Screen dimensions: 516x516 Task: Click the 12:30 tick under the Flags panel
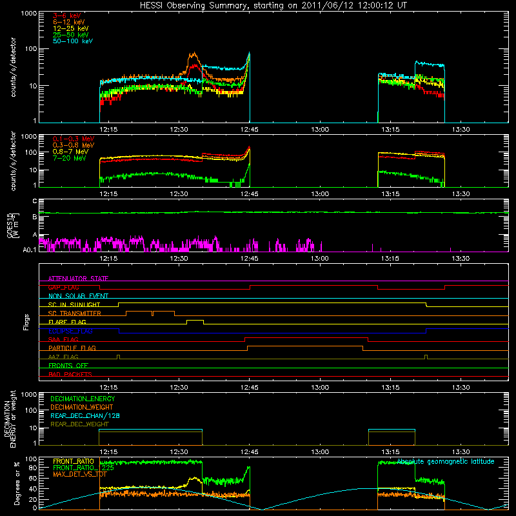click(x=179, y=388)
